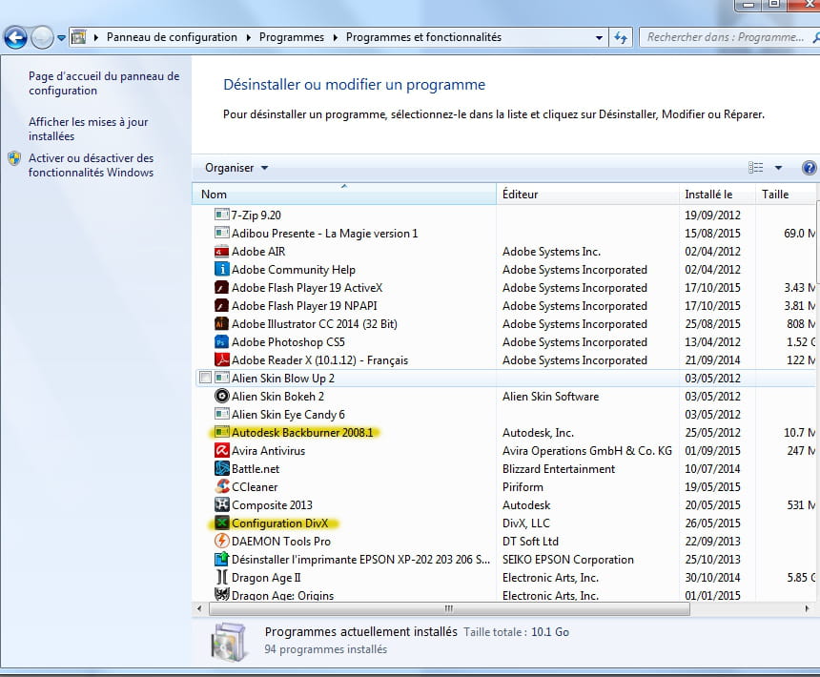Click the Composite 2013 icon
Viewport: 820px width, 677px height.
point(222,505)
